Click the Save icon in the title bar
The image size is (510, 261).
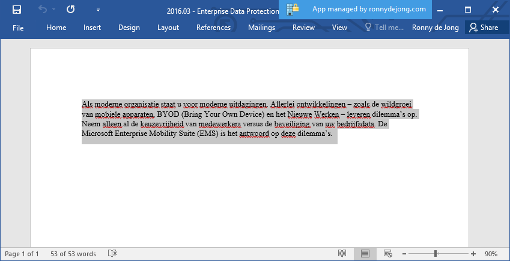[17, 10]
